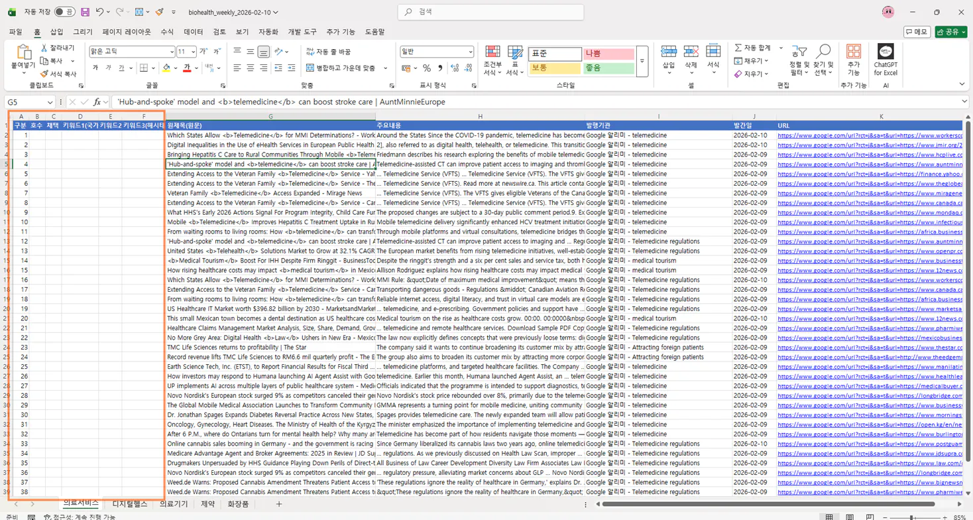Open the Data (데이터) ribbon tab
The height and width of the screenshot is (520, 973).
pos(194,32)
